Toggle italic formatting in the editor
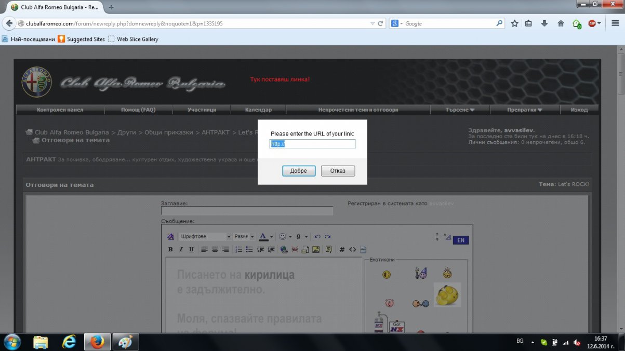 tap(181, 250)
